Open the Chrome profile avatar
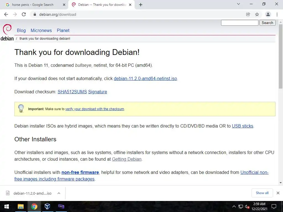Image resolution: width=283 pixels, height=212 pixels. pyautogui.click(x=268, y=14)
